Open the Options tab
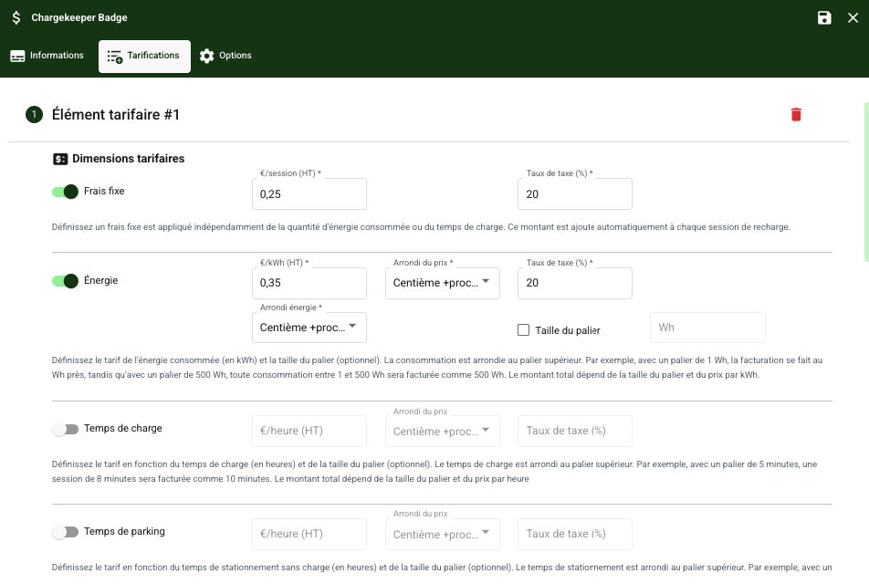The image size is (869, 584). pos(225,56)
